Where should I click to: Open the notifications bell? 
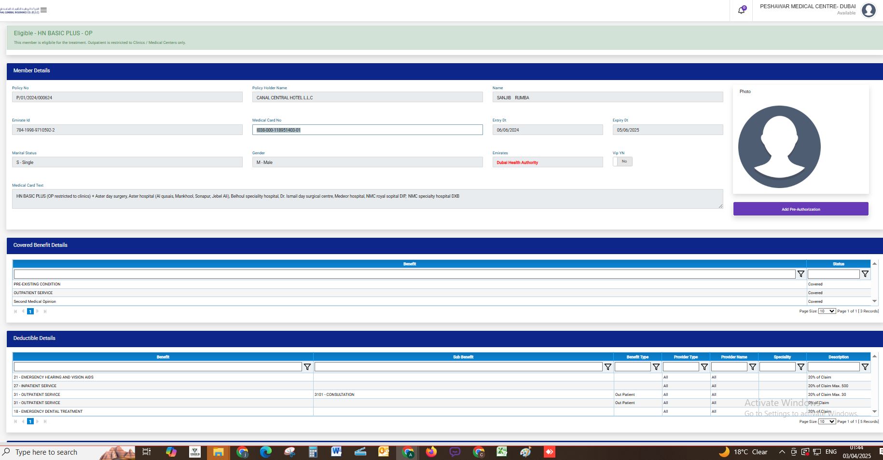(741, 10)
